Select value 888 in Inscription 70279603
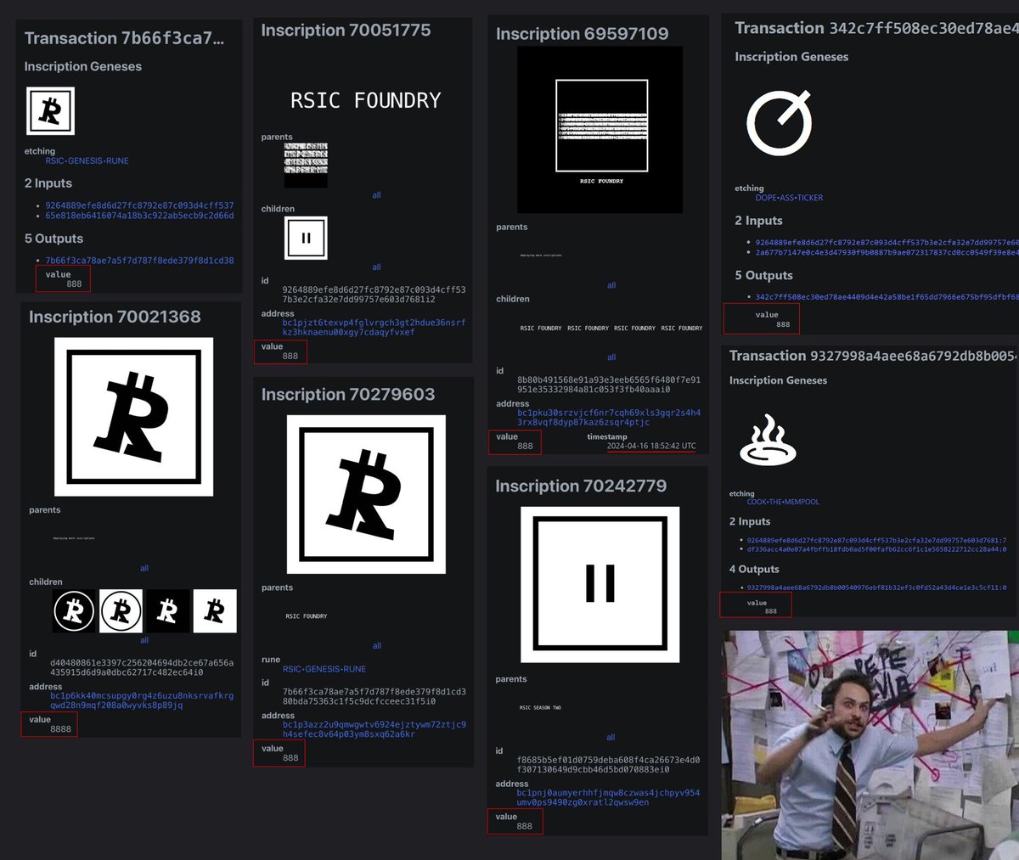1019x860 pixels. tap(290, 758)
